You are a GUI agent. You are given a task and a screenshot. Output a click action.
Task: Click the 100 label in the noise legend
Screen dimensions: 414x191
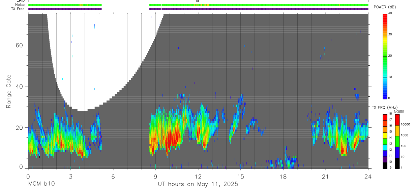404,146
